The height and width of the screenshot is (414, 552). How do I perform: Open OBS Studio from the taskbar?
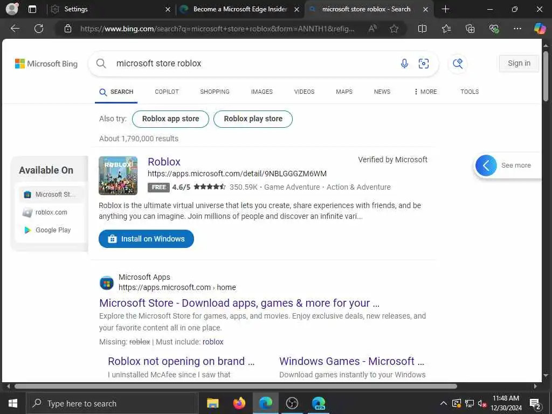click(292, 403)
